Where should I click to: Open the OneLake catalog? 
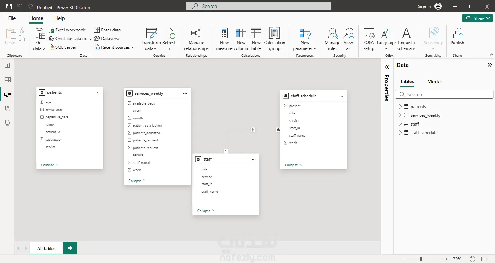click(x=70, y=39)
